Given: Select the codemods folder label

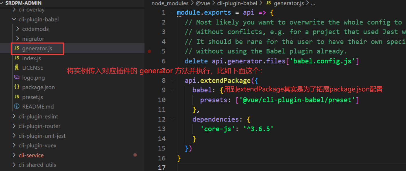Looking at the screenshot, I should 35,29.
